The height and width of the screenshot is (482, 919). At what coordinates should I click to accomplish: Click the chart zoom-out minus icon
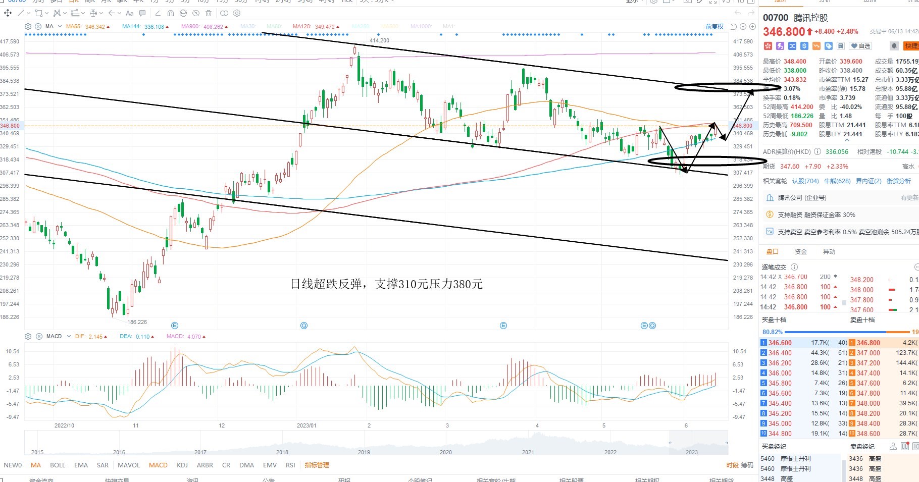pyautogui.click(x=743, y=26)
